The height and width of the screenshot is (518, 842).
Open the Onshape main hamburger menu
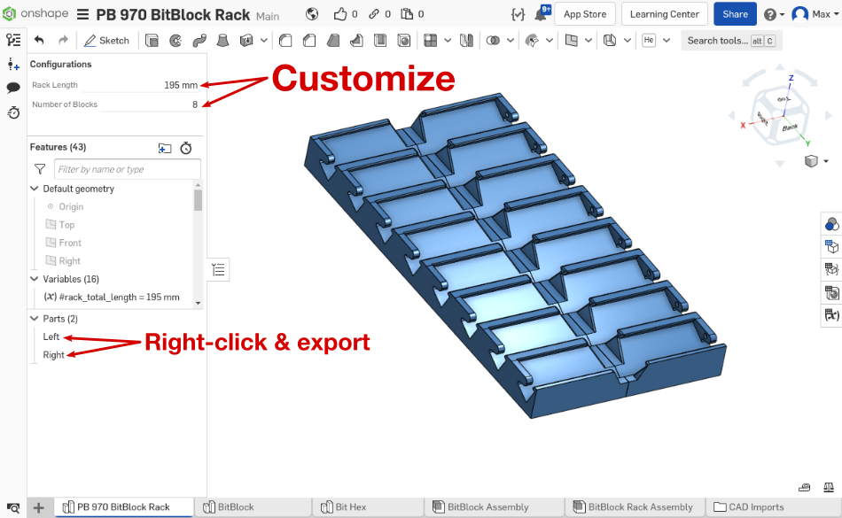[82, 14]
